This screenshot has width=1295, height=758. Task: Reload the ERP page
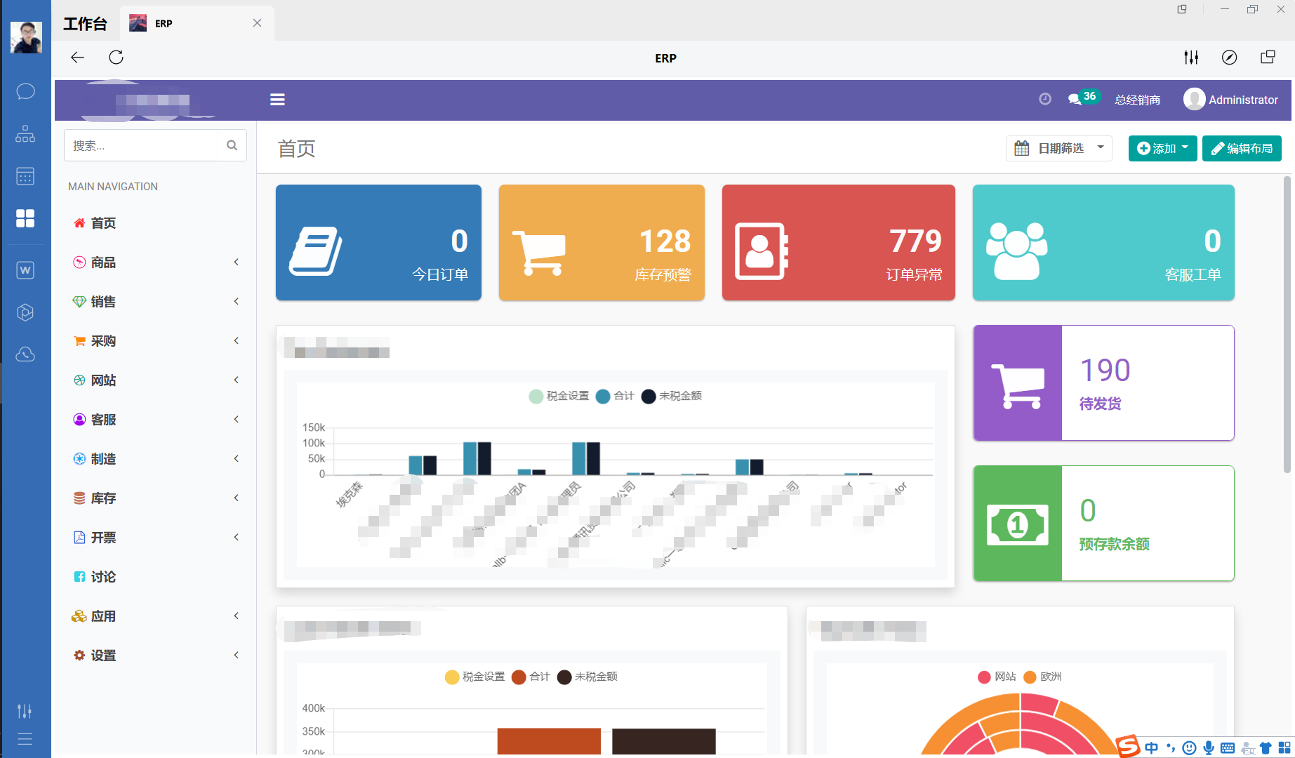(117, 58)
